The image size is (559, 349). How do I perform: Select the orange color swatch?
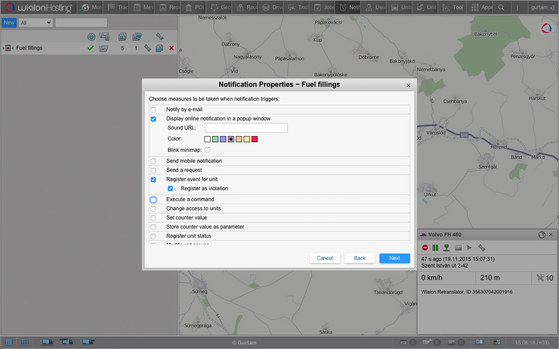239,139
